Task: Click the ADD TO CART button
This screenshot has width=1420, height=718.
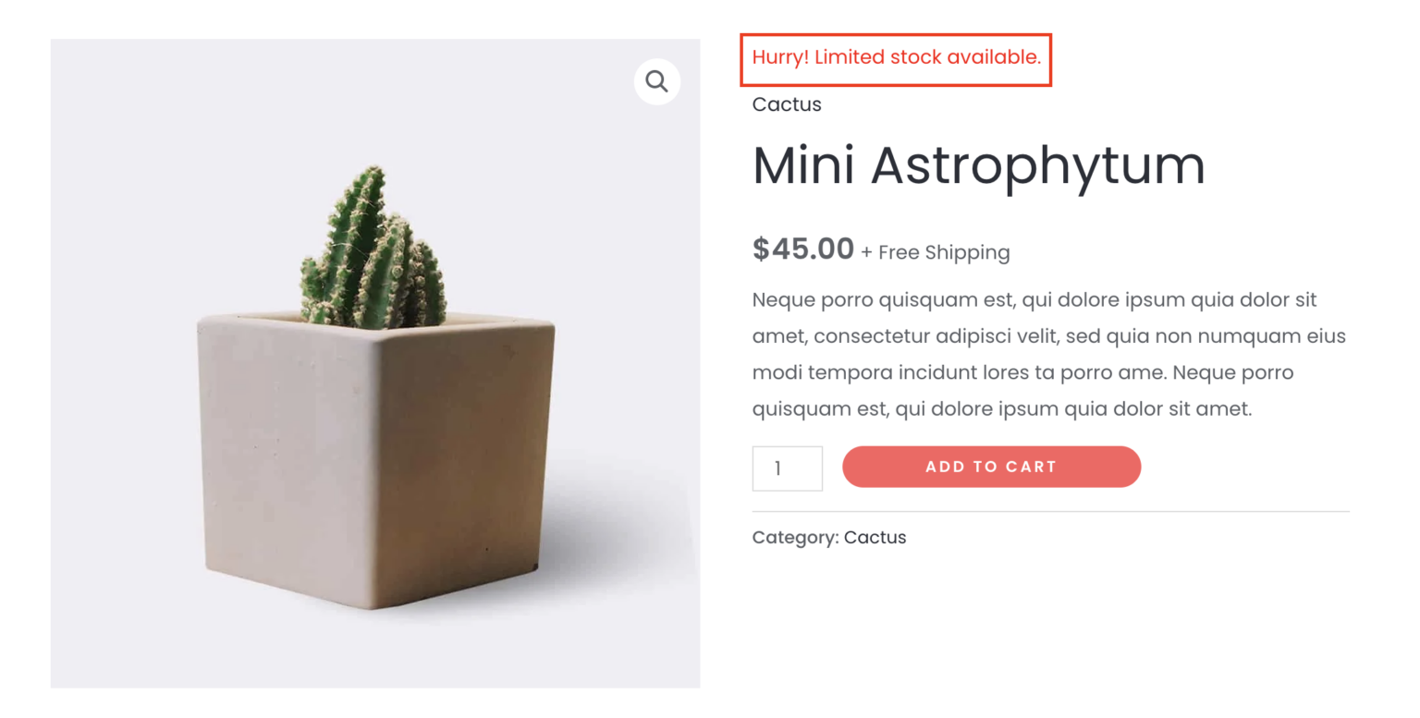Action: point(990,467)
